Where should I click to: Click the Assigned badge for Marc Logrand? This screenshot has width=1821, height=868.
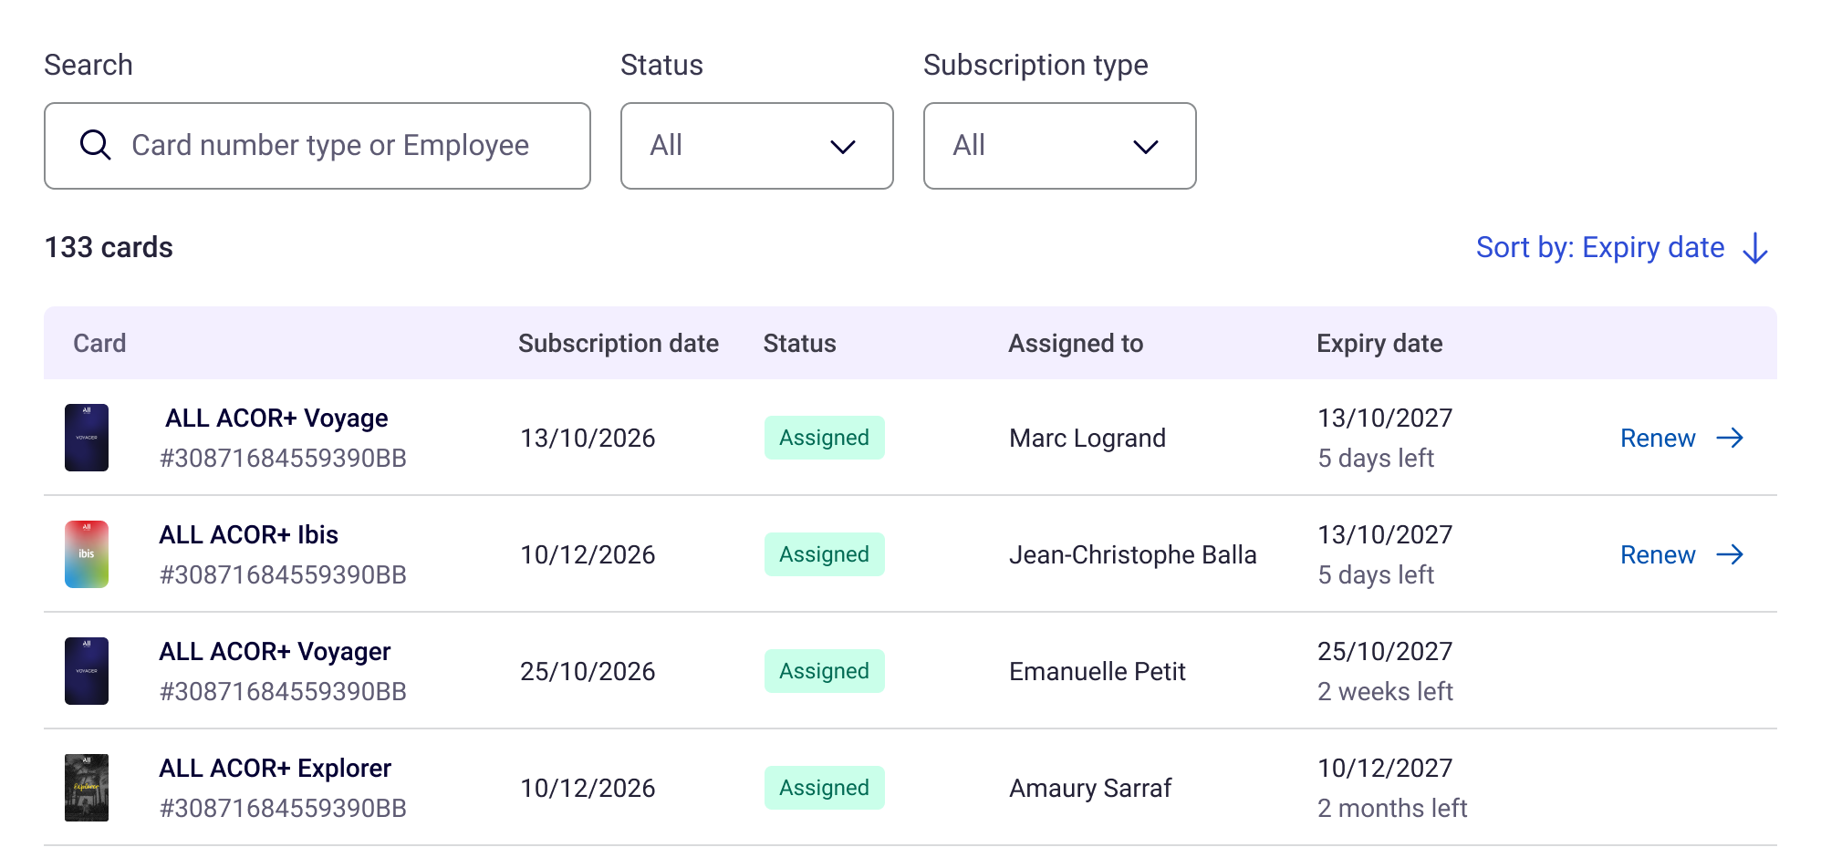pos(825,438)
